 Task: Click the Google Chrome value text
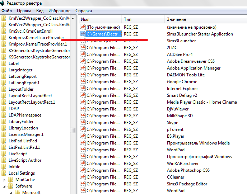tap(182, 82)
